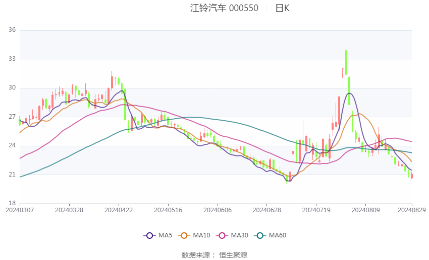Click the x-axis label 20240307
The image size is (429, 260).
(x=20, y=210)
